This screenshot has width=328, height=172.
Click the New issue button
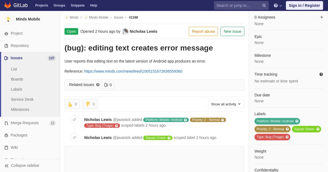(232, 31)
